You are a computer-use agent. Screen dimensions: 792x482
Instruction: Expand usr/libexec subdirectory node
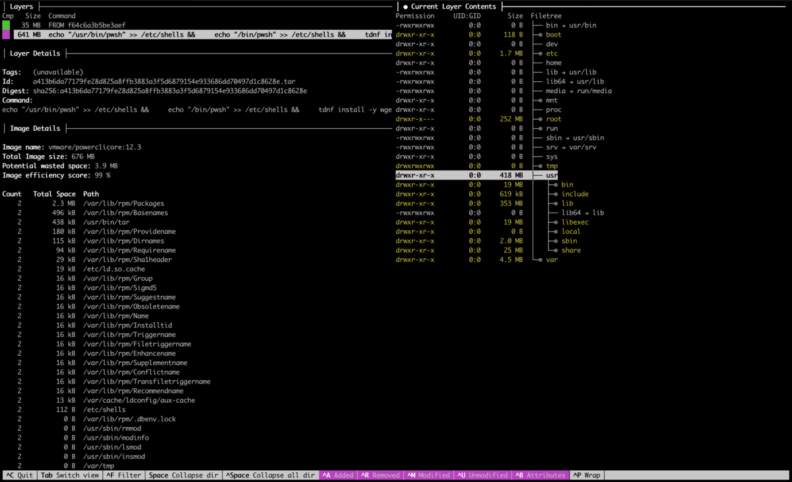click(556, 223)
